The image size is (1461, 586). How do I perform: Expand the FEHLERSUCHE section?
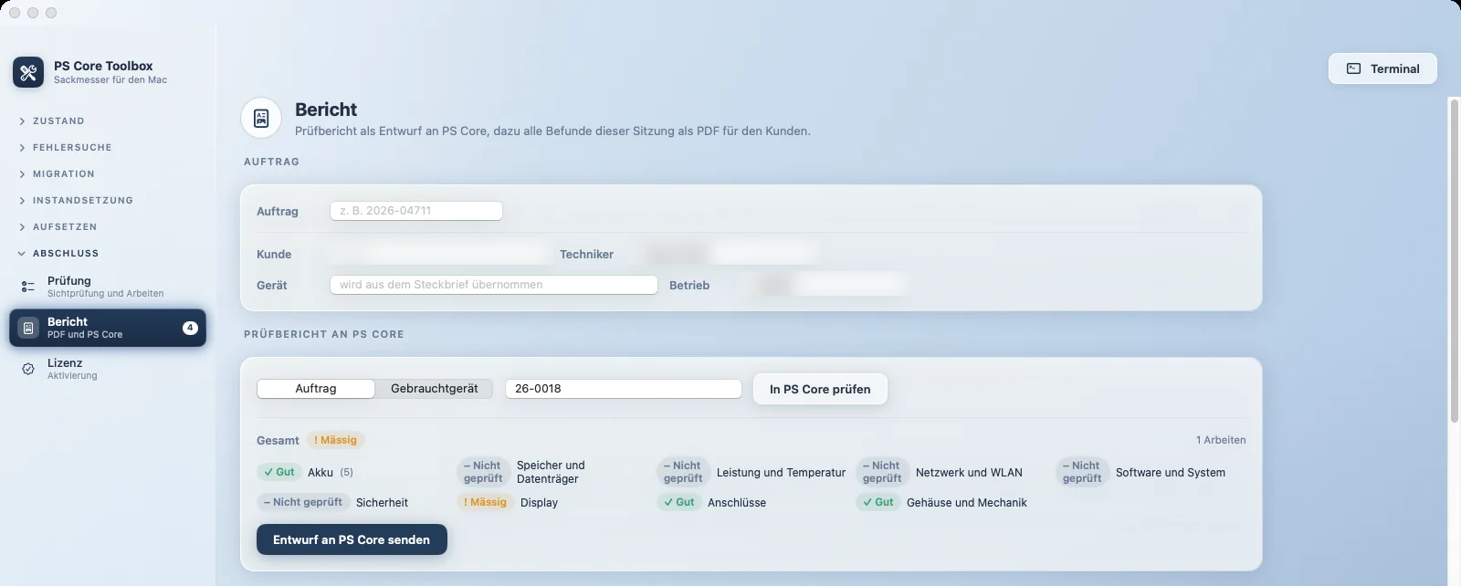pyautogui.click(x=65, y=147)
